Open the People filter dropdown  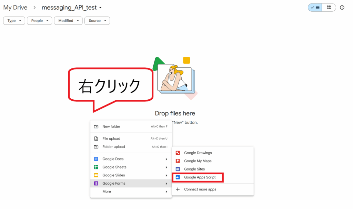[x=39, y=21]
